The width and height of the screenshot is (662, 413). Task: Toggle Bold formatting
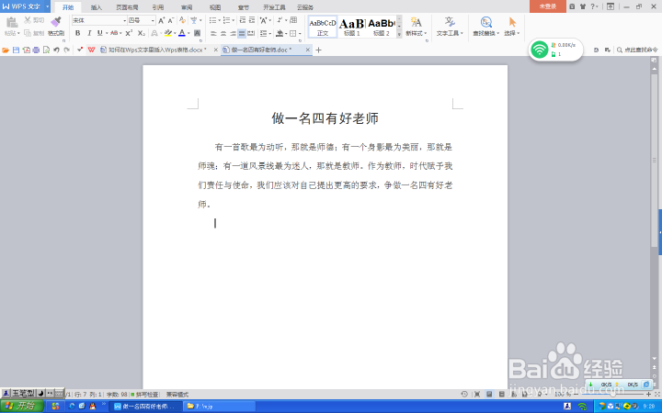pos(77,33)
